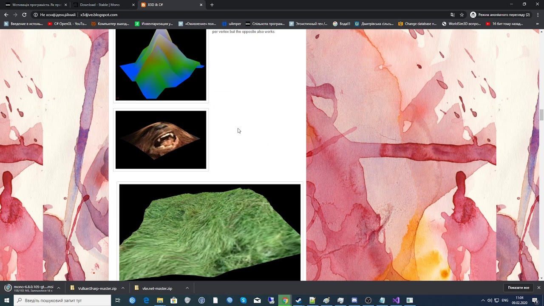Open Microsoft Edge from the taskbar
Viewport: 544px width, 306px height.
click(146, 300)
